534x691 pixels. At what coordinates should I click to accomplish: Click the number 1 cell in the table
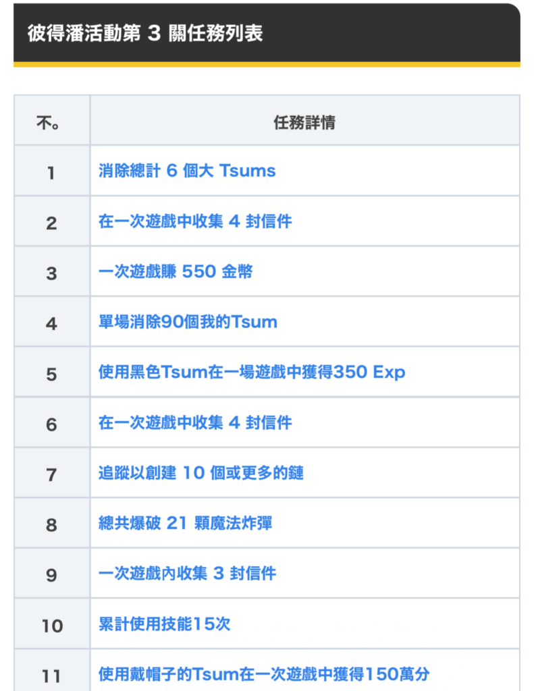click(x=52, y=172)
